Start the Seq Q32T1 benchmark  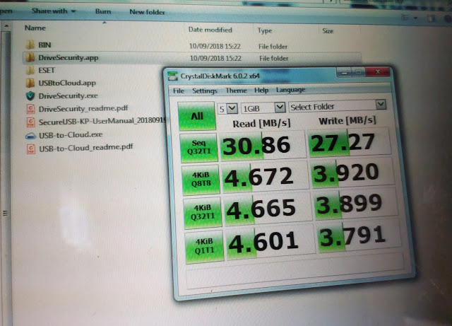tap(198, 148)
